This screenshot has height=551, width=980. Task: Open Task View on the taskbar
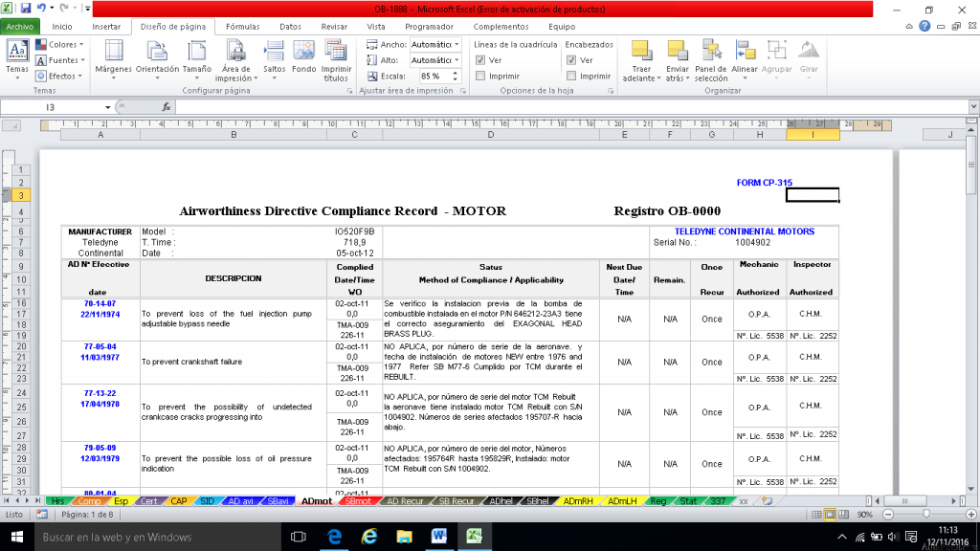point(299,537)
